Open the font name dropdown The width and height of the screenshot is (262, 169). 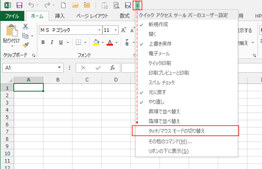[100, 30]
